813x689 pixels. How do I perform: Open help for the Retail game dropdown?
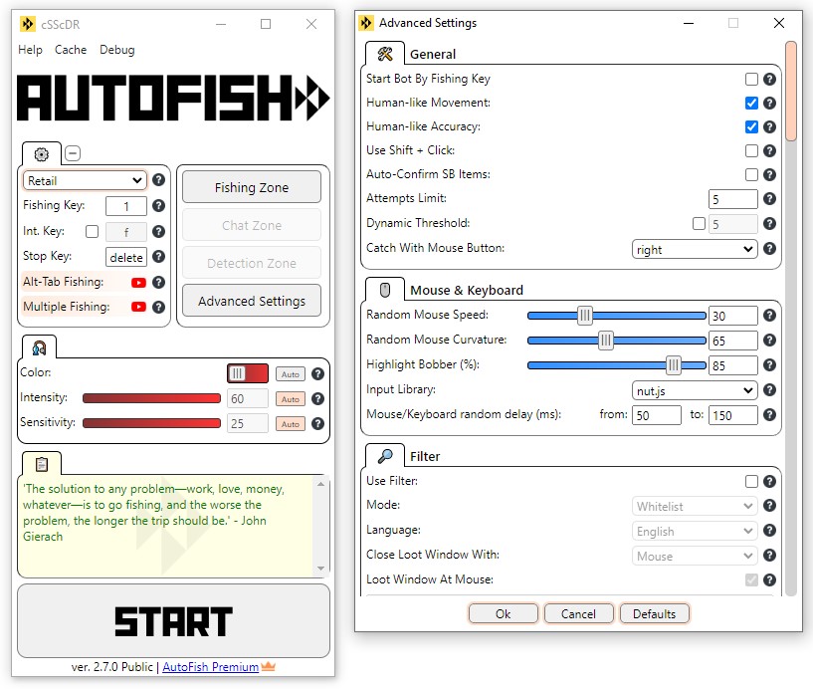click(x=158, y=180)
